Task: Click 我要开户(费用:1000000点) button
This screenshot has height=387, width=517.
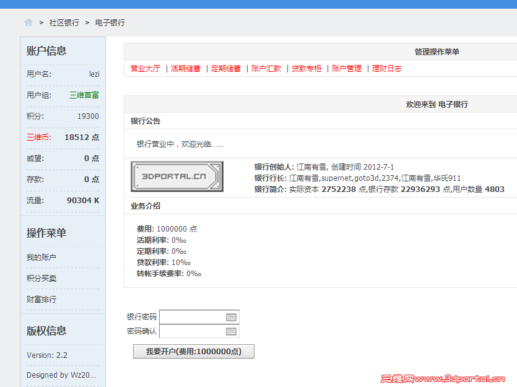Action: tap(194, 352)
